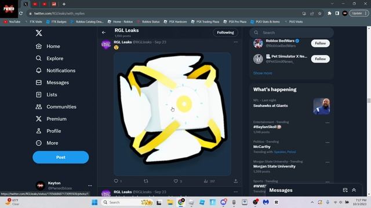Screen dimensions: 371x208
Task: Open Roblox BedWars profile name
Action: tap(280, 41)
